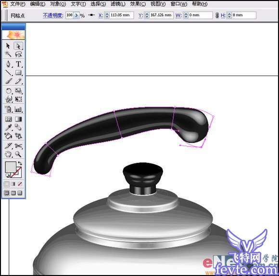279x276 pixels.
Task: Select the Hand tool
Action: pos(8,154)
